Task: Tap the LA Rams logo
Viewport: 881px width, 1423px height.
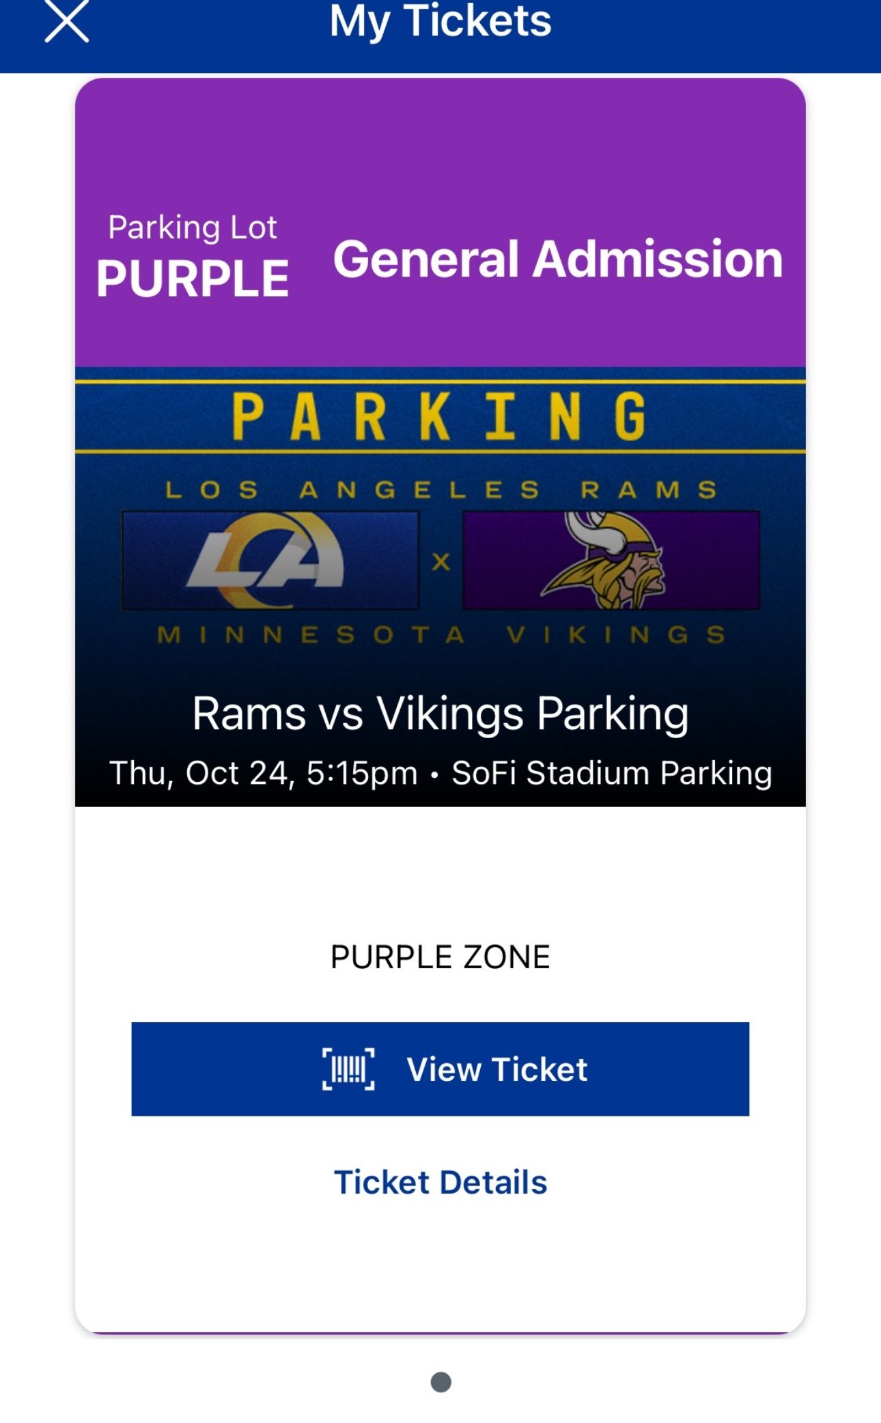Action: [x=270, y=560]
